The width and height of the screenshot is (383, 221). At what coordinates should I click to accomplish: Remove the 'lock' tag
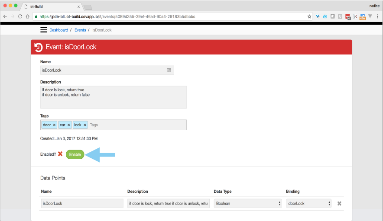click(84, 125)
